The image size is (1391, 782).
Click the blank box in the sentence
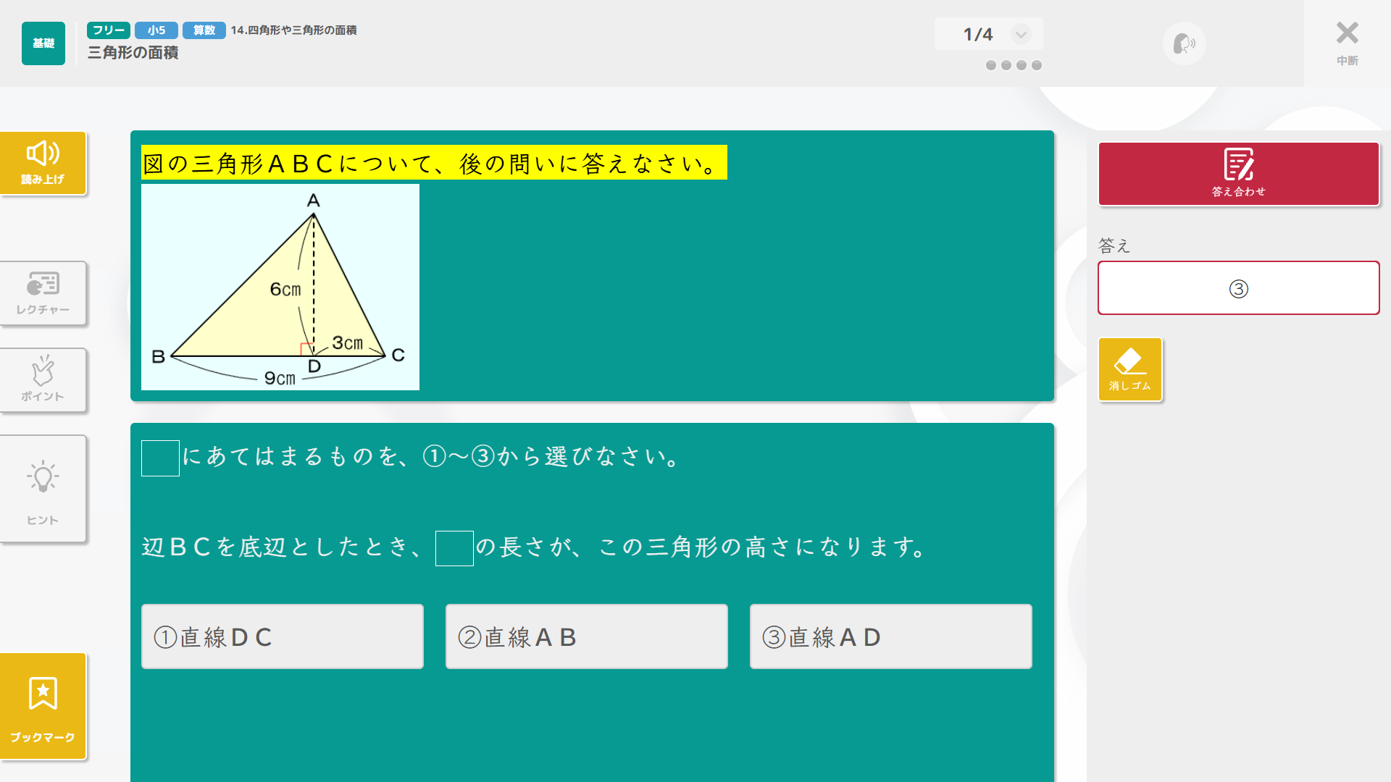(x=454, y=548)
